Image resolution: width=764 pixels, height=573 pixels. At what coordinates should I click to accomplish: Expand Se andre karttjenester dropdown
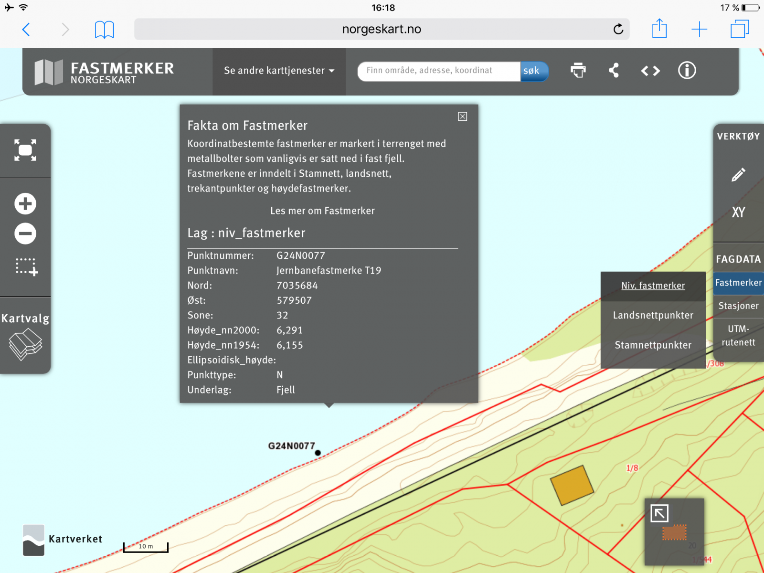tap(279, 71)
